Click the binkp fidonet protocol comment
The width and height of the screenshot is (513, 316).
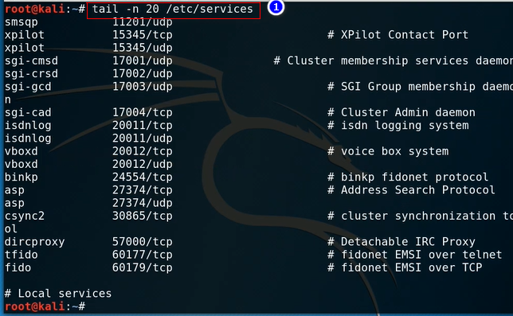[x=408, y=178]
